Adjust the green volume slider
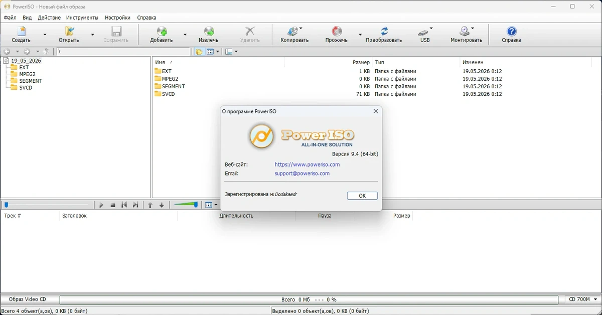This screenshot has width=602, height=315. (x=186, y=205)
